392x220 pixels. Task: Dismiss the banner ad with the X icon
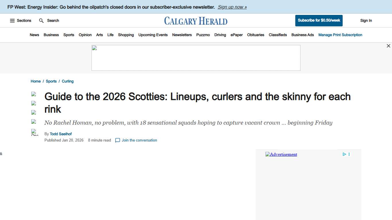pos(389,46)
